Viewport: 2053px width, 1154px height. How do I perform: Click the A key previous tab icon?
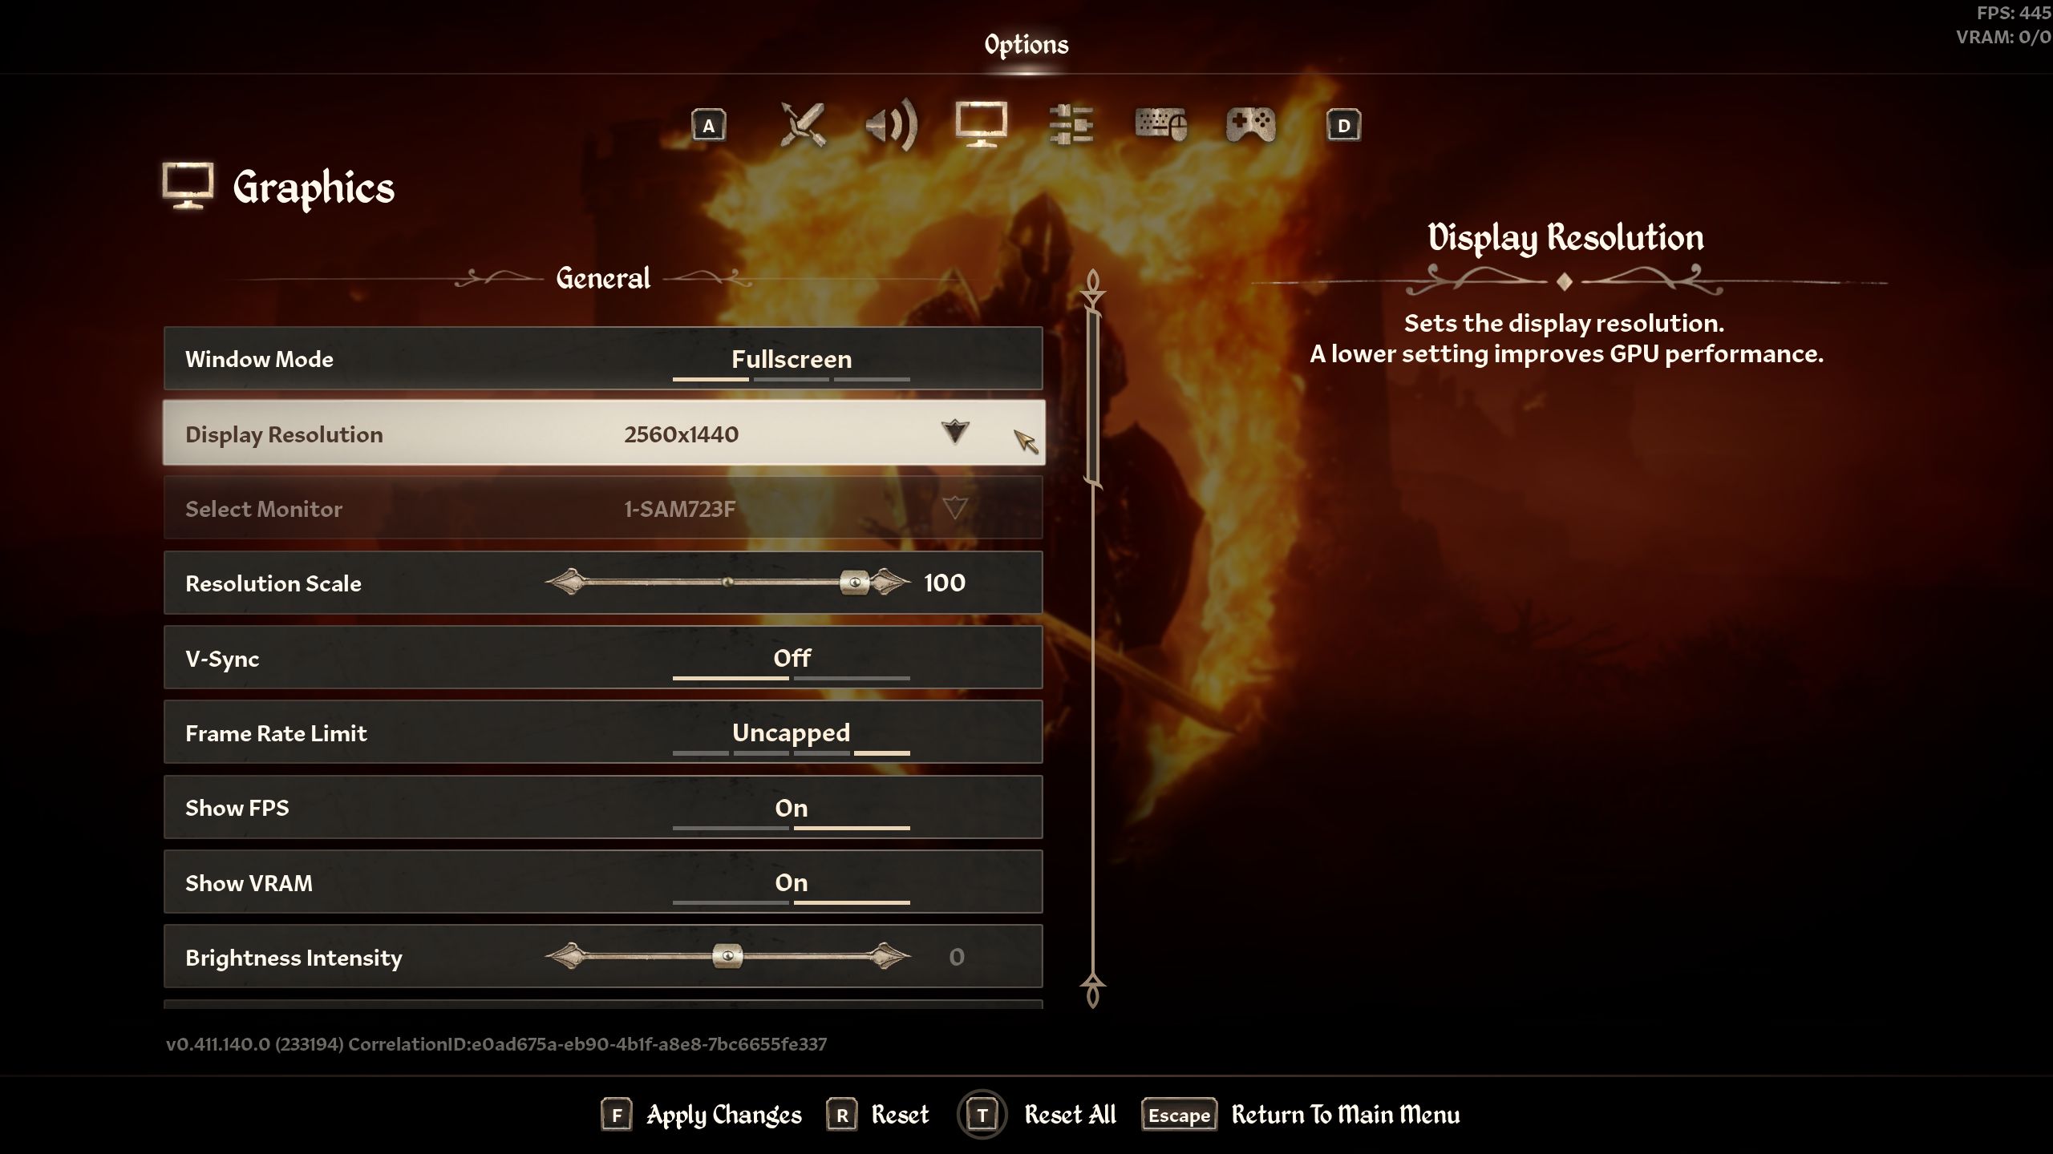[x=708, y=126]
